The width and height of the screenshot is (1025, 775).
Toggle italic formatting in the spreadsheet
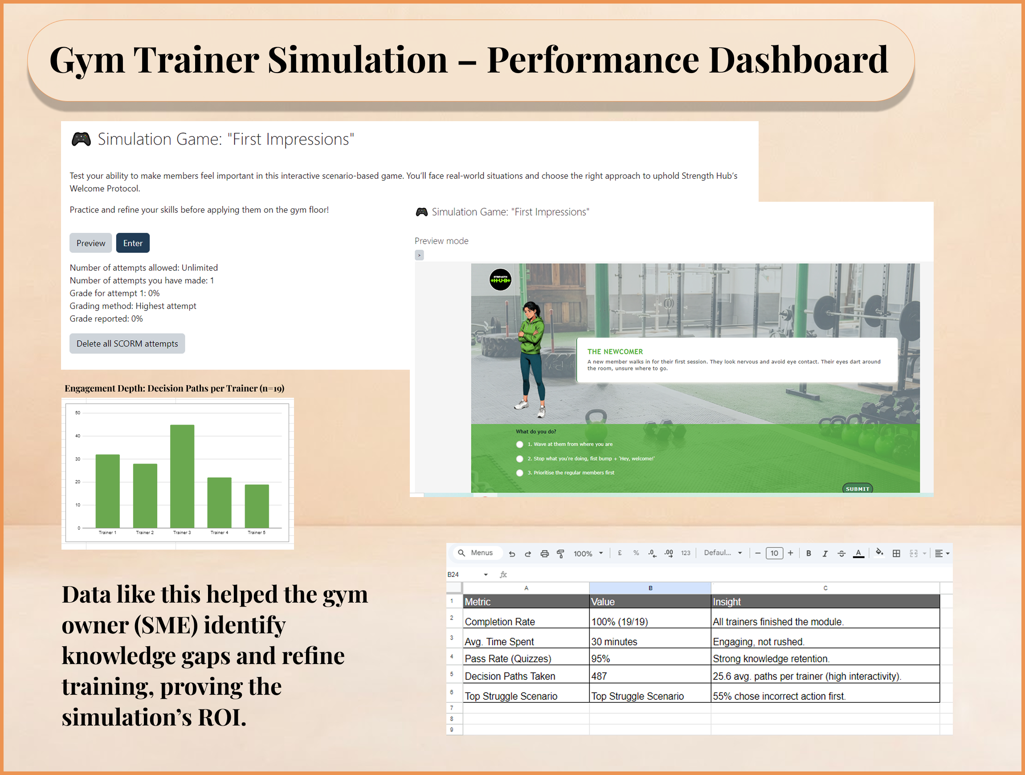point(825,553)
